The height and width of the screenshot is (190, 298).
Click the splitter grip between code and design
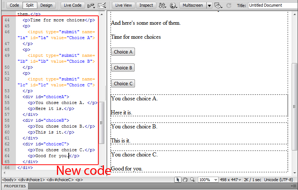[x=106, y=93]
